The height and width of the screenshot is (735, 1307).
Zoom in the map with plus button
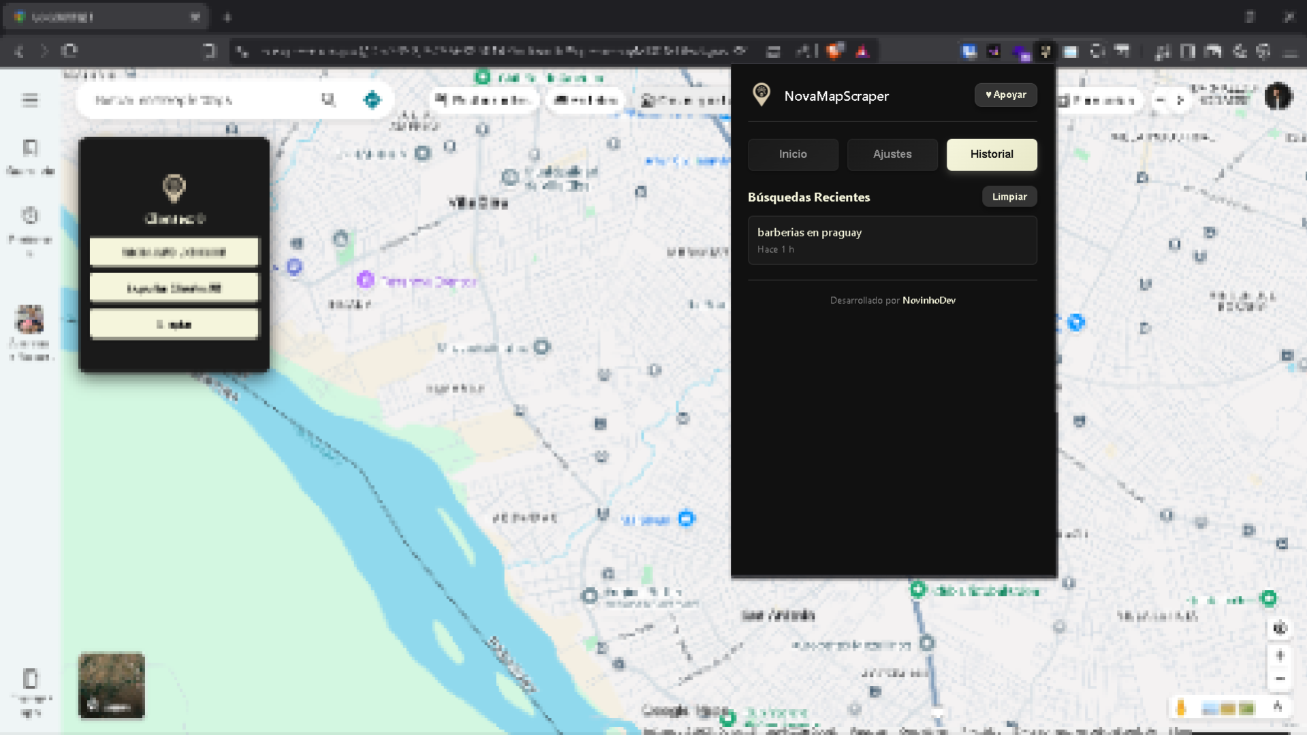point(1280,655)
